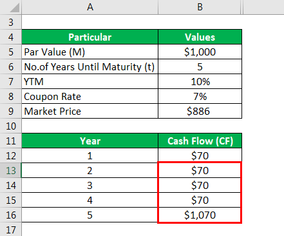Select row 8 header

click(11, 96)
